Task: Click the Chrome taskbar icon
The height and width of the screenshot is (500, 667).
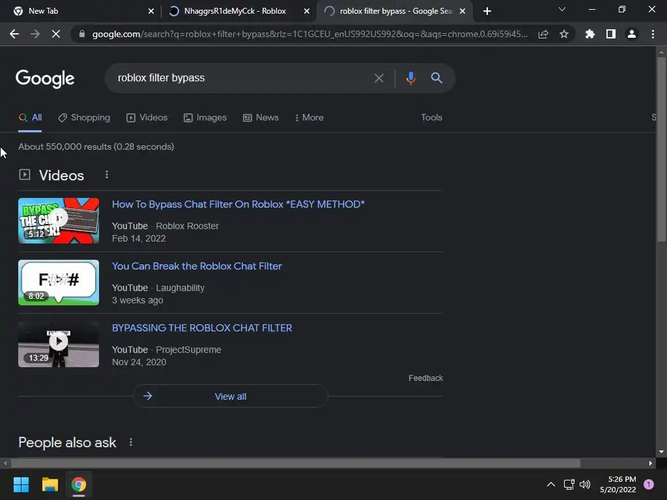Action: click(79, 484)
